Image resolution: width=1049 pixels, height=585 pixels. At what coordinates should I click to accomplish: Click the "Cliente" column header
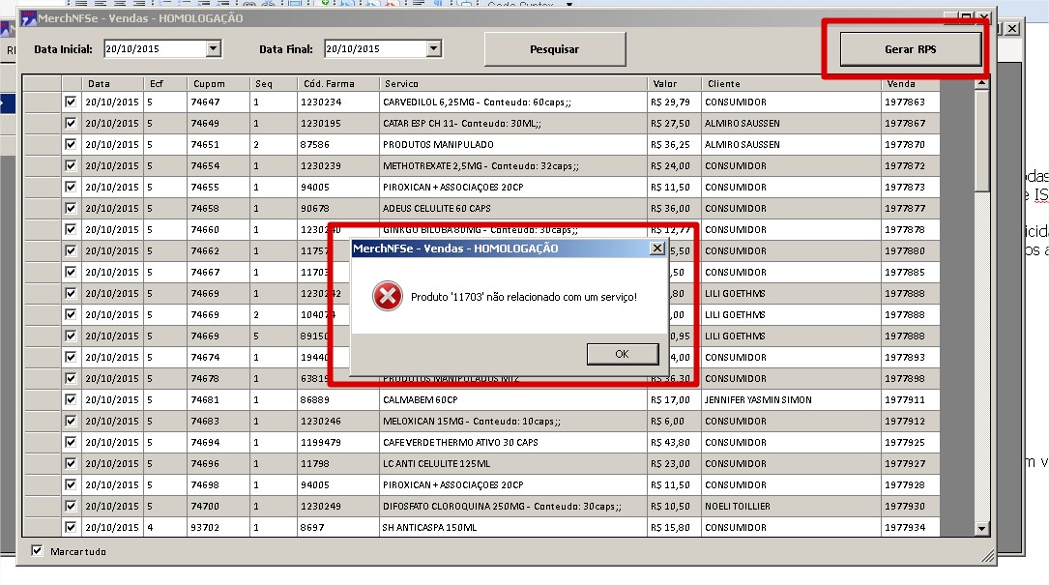tap(723, 84)
